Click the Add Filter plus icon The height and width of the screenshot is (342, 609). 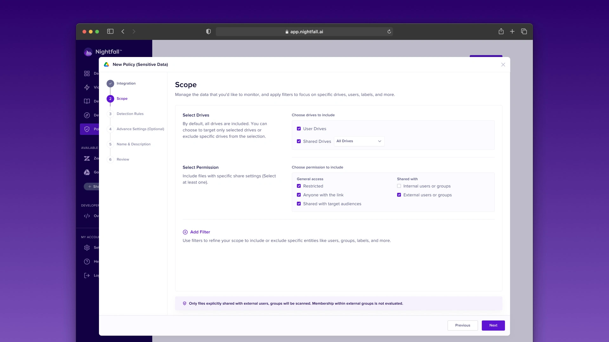tap(185, 232)
